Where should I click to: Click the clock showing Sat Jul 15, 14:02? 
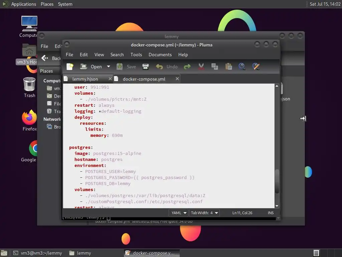pos(325,4)
